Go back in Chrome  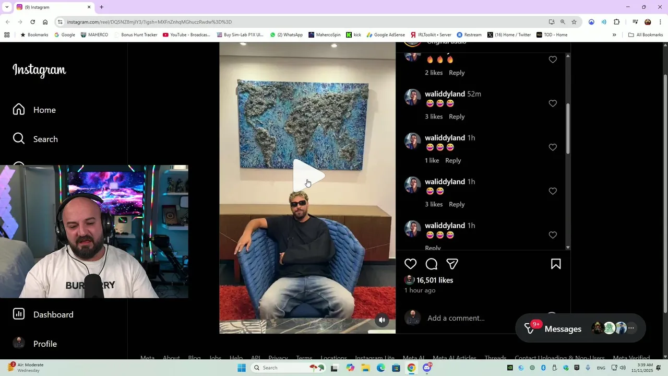pyautogui.click(x=7, y=22)
